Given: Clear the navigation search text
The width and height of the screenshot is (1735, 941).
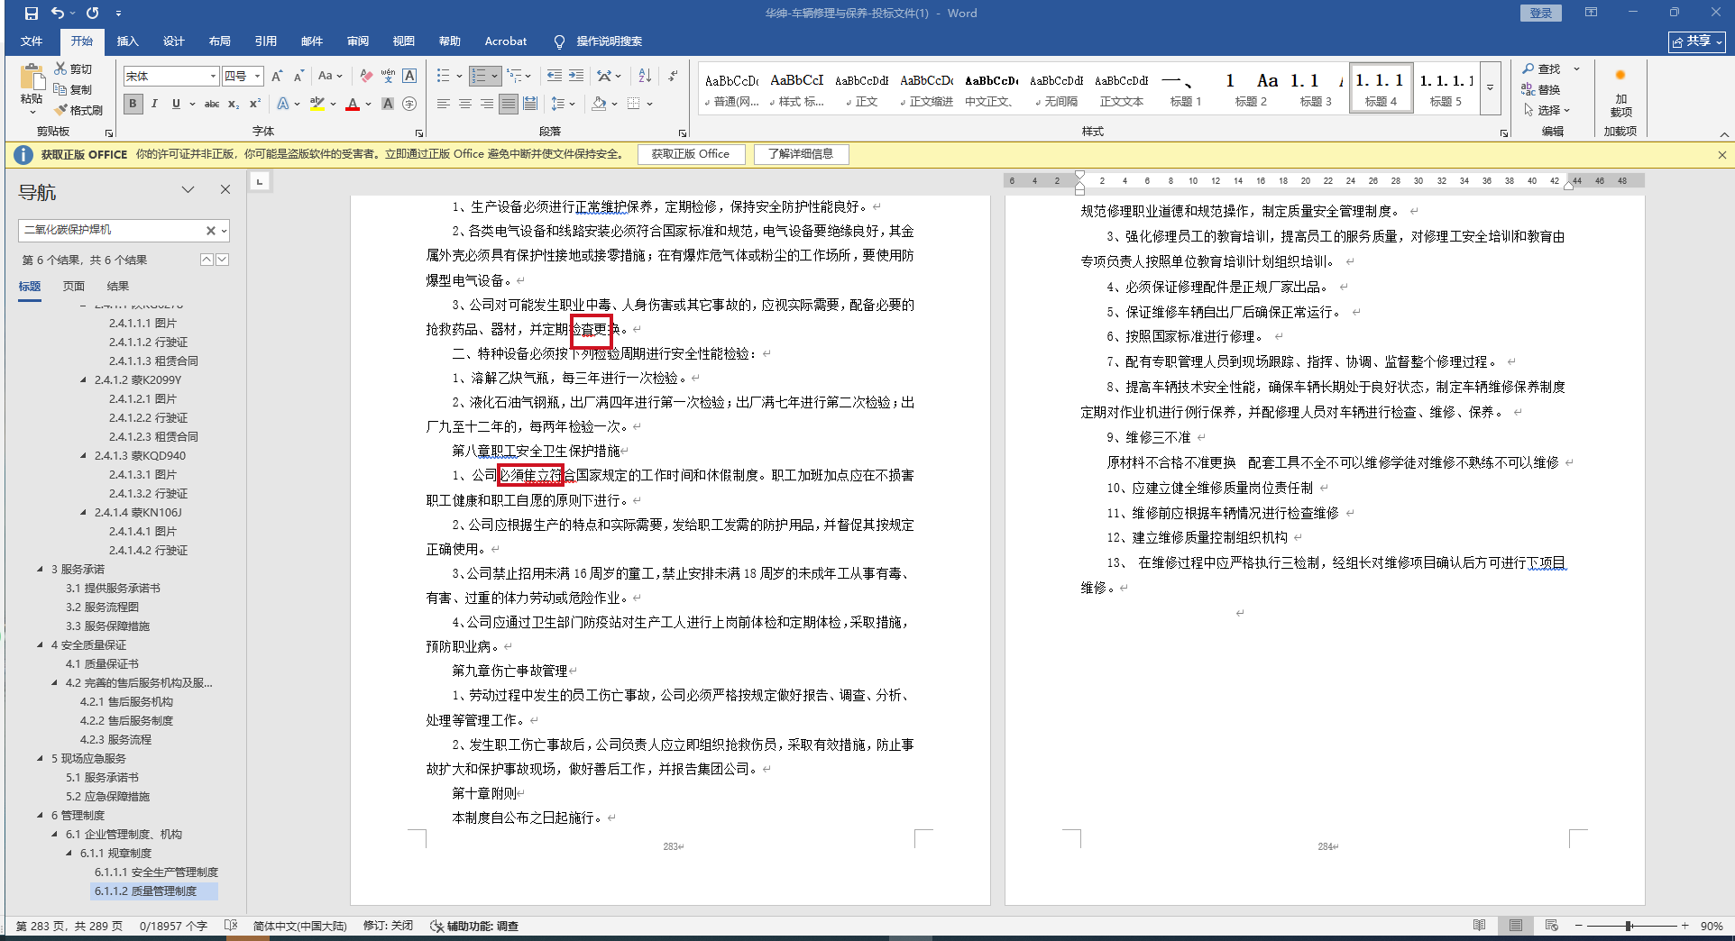Looking at the screenshot, I should point(211,231).
